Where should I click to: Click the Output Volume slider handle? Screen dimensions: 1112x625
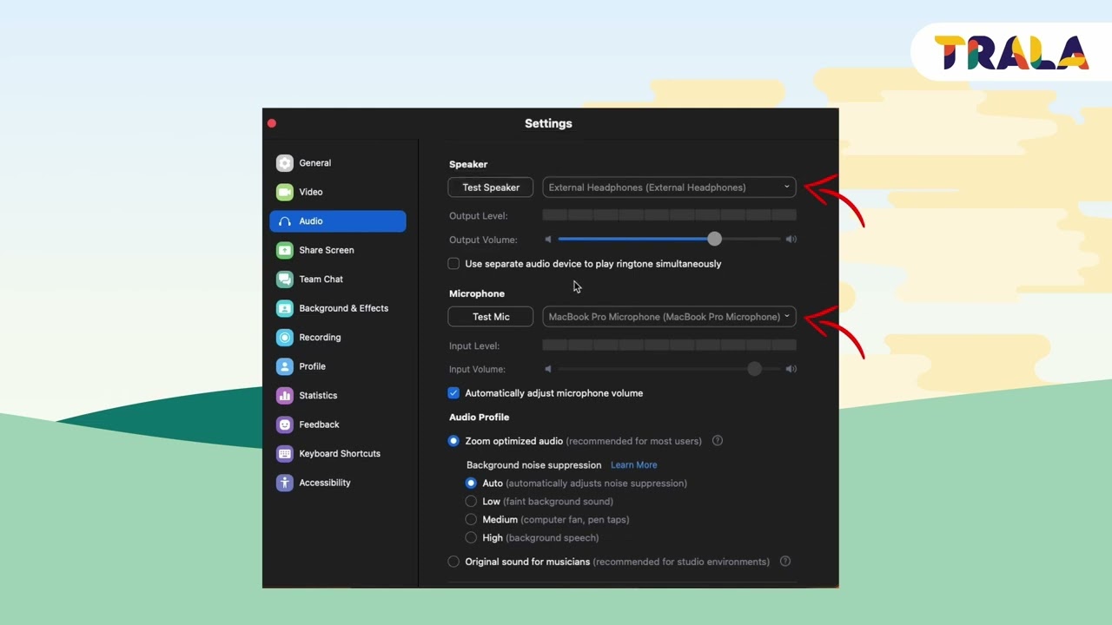[x=714, y=239]
